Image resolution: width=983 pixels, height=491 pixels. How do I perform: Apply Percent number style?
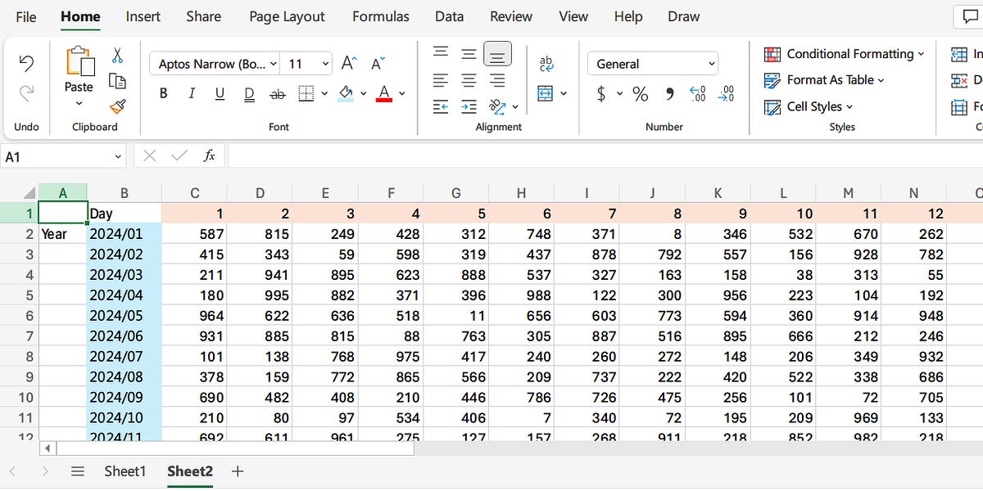640,94
